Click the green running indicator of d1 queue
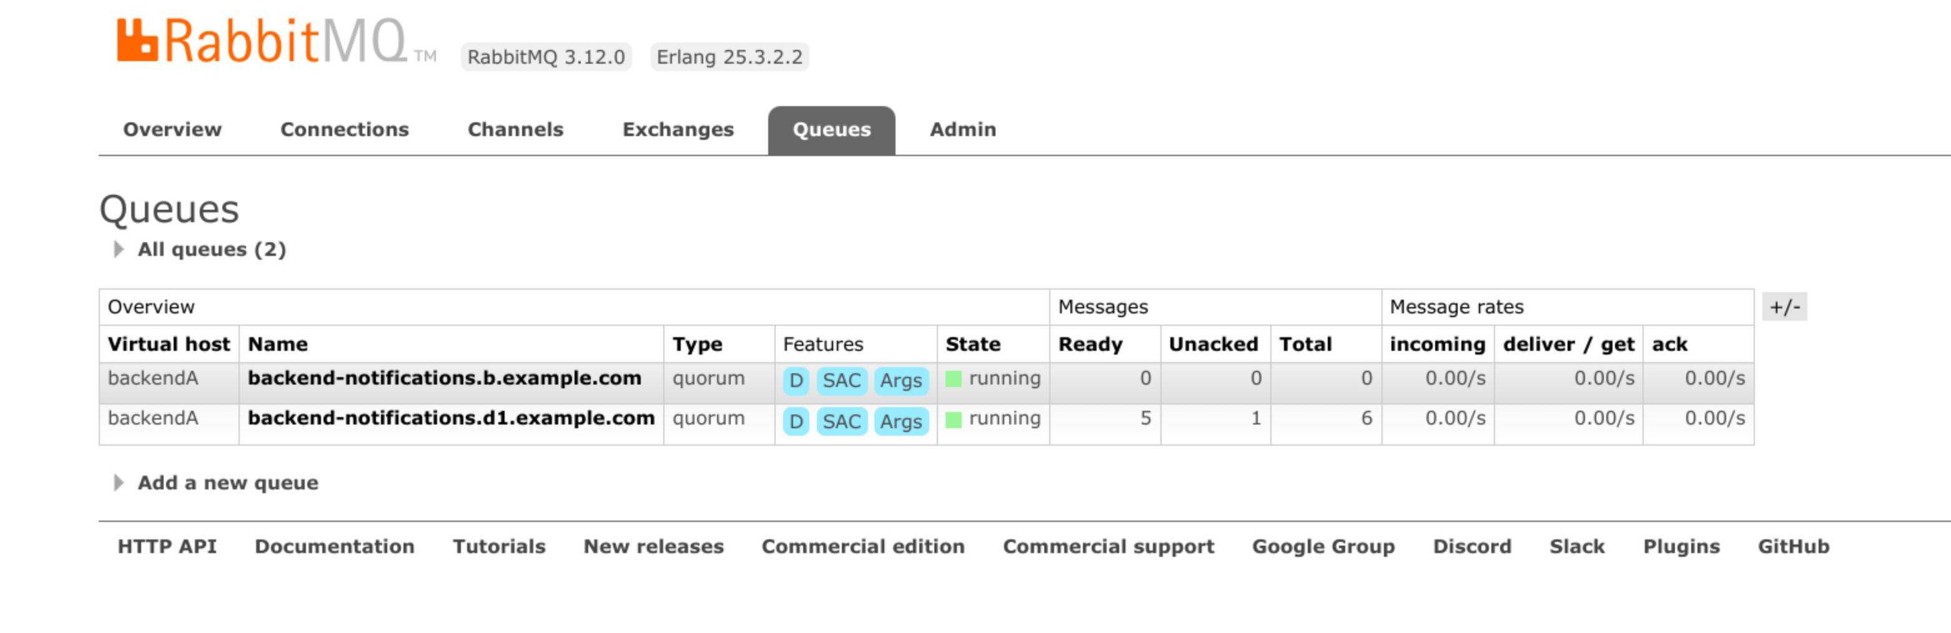This screenshot has width=1951, height=633. click(954, 420)
